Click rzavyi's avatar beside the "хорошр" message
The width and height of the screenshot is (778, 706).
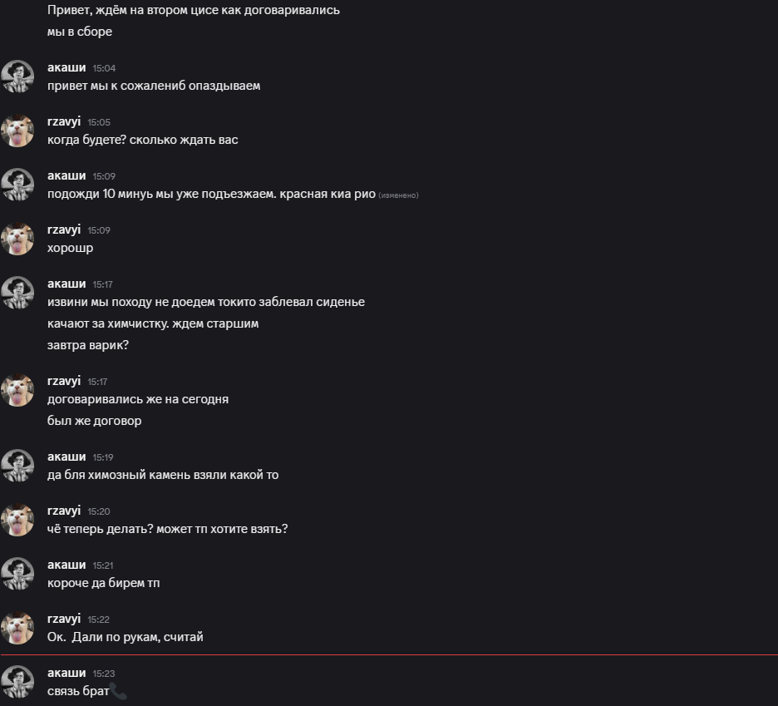[x=17, y=239]
